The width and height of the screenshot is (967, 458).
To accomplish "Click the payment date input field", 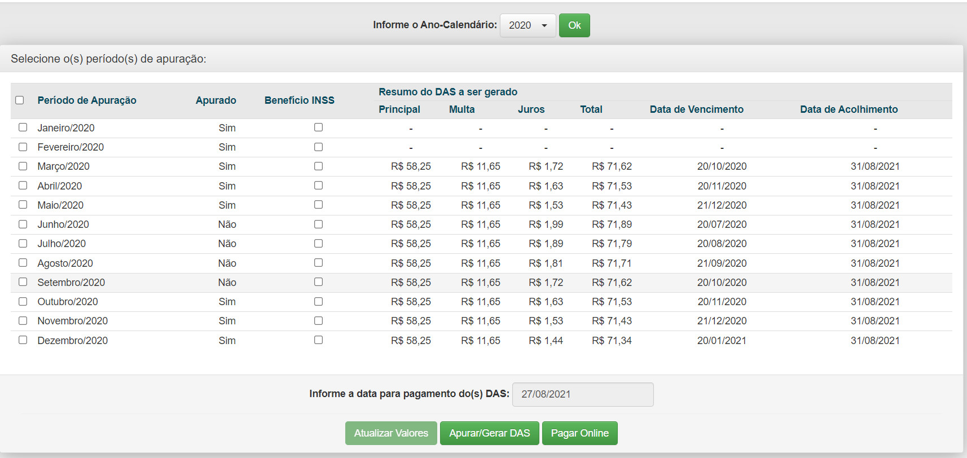I will (x=582, y=394).
